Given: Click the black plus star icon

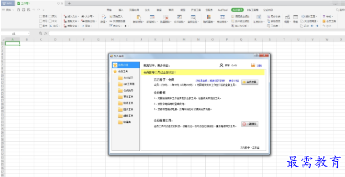Looking at the screenshot, I should [x=126, y=26].
